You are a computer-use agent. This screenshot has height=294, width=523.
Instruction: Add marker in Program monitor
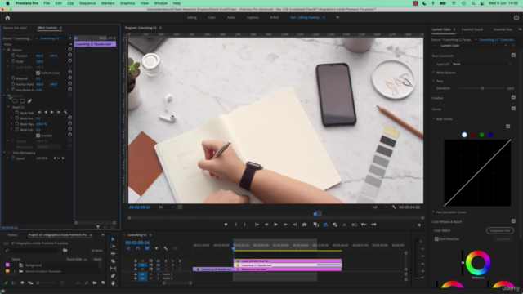click(x=226, y=225)
